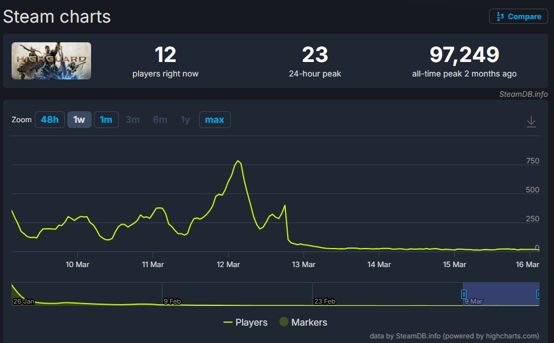The width and height of the screenshot is (554, 343).
Task: Click the Compare button
Action: pyautogui.click(x=518, y=16)
